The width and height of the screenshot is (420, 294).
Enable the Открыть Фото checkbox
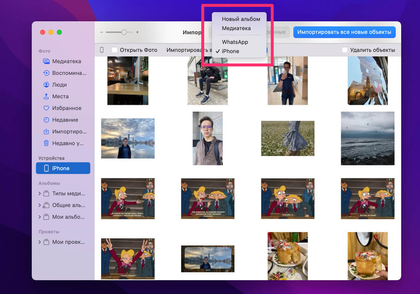coord(114,50)
